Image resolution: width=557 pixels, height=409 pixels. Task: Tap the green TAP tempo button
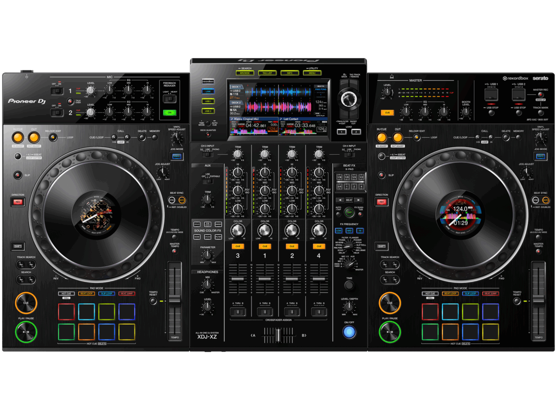click(349, 213)
